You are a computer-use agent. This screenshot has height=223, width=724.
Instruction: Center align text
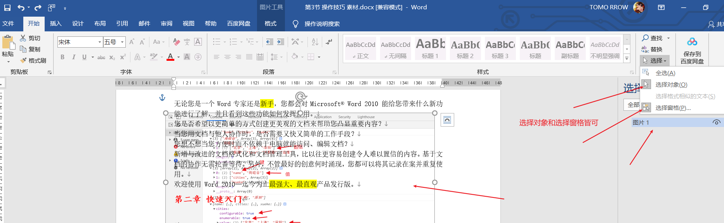tap(227, 57)
